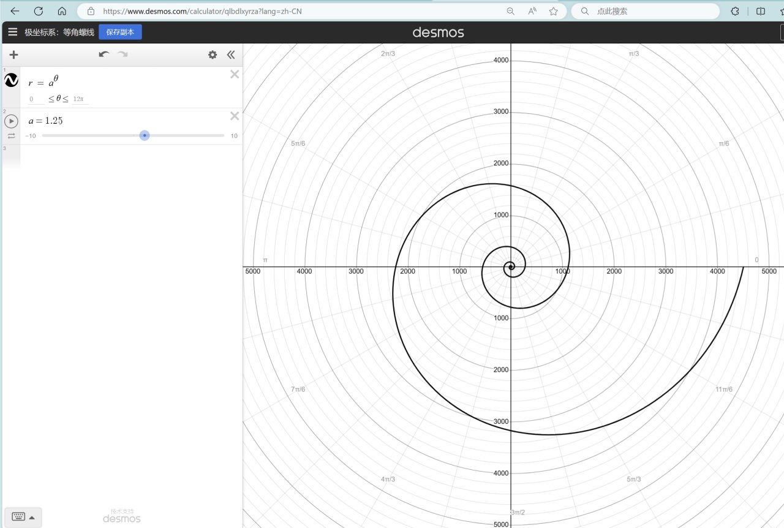Image resolution: width=784 pixels, height=528 pixels.
Task: Hide the spiral curve via expression 1 icon
Action: (x=11, y=80)
